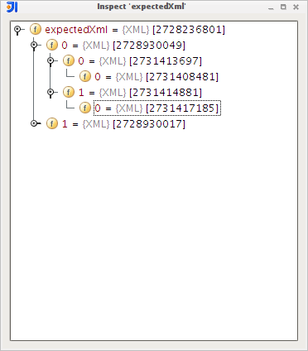The height and width of the screenshot is (351, 308).
Task: Select row 0 = {XML} [2731413697]
Action: tap(140, 61)
